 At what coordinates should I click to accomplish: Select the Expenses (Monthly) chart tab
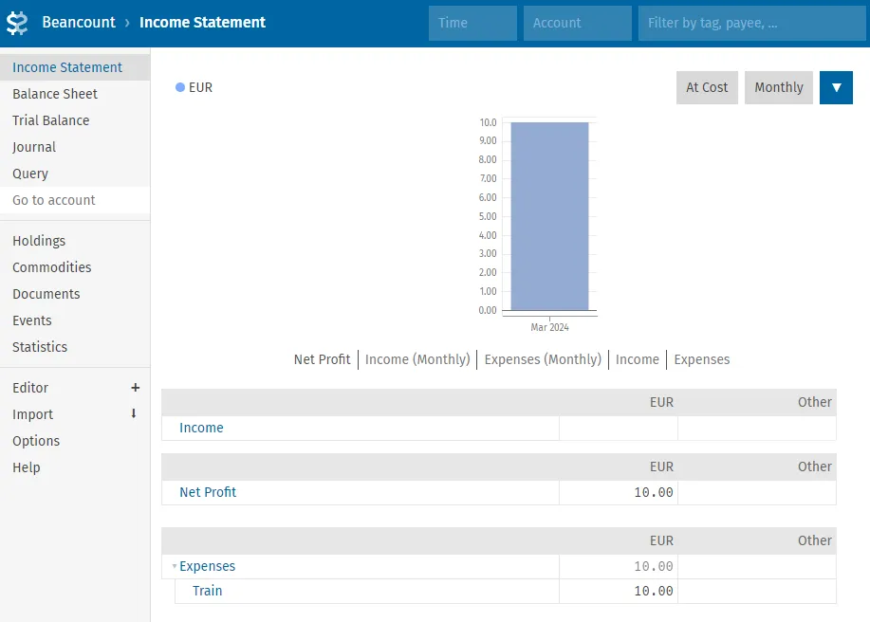(x=543, y=359)
